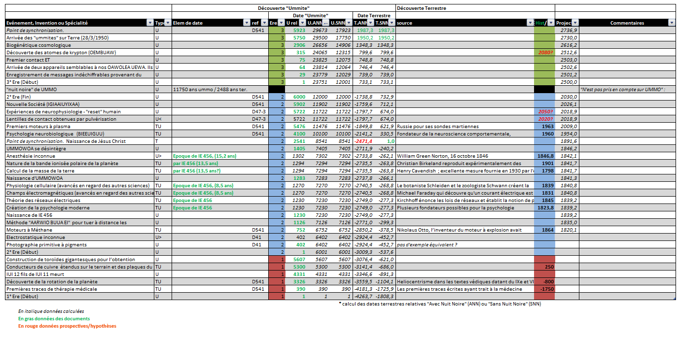The height and width of the screenshot is (340, 679).
Task: Open filter dropdown for Evénement, Invention ou Spécialité
Action: [150, 23]
